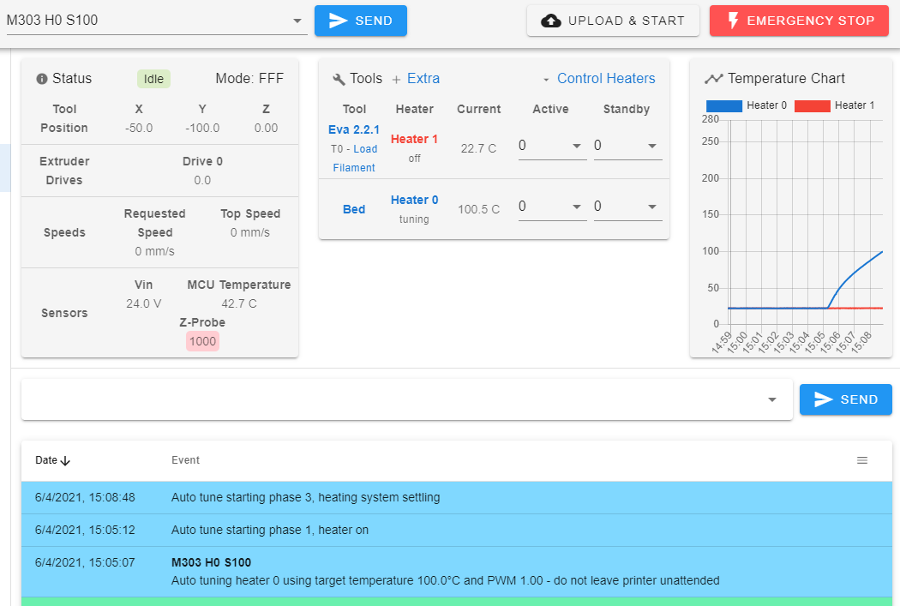Click the Load Filament link
The height and width of the screenshot is (606, 900).
[354, 158]
